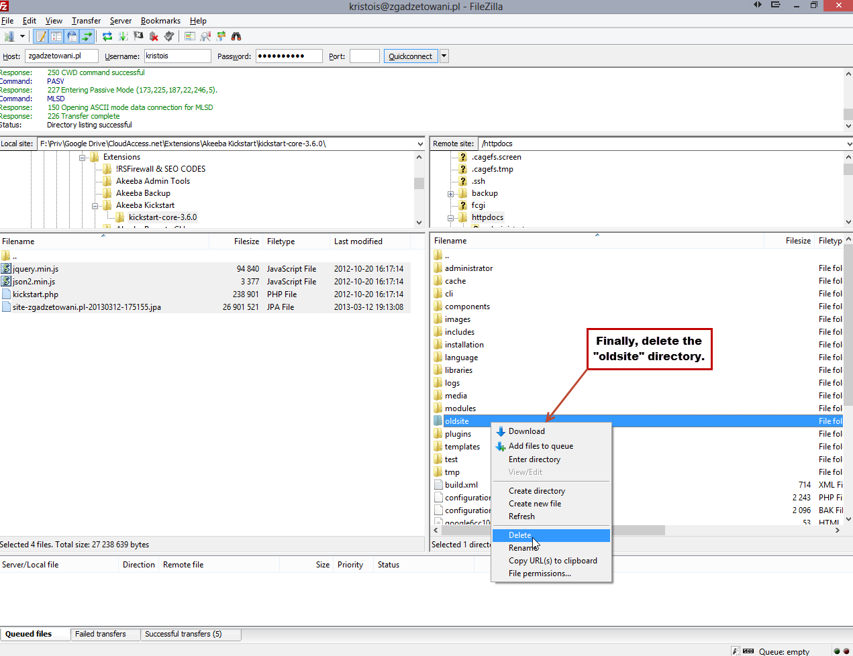Open directory listing filters dialog icon
Screen dimensions: 853x656
tap(191, 36)
